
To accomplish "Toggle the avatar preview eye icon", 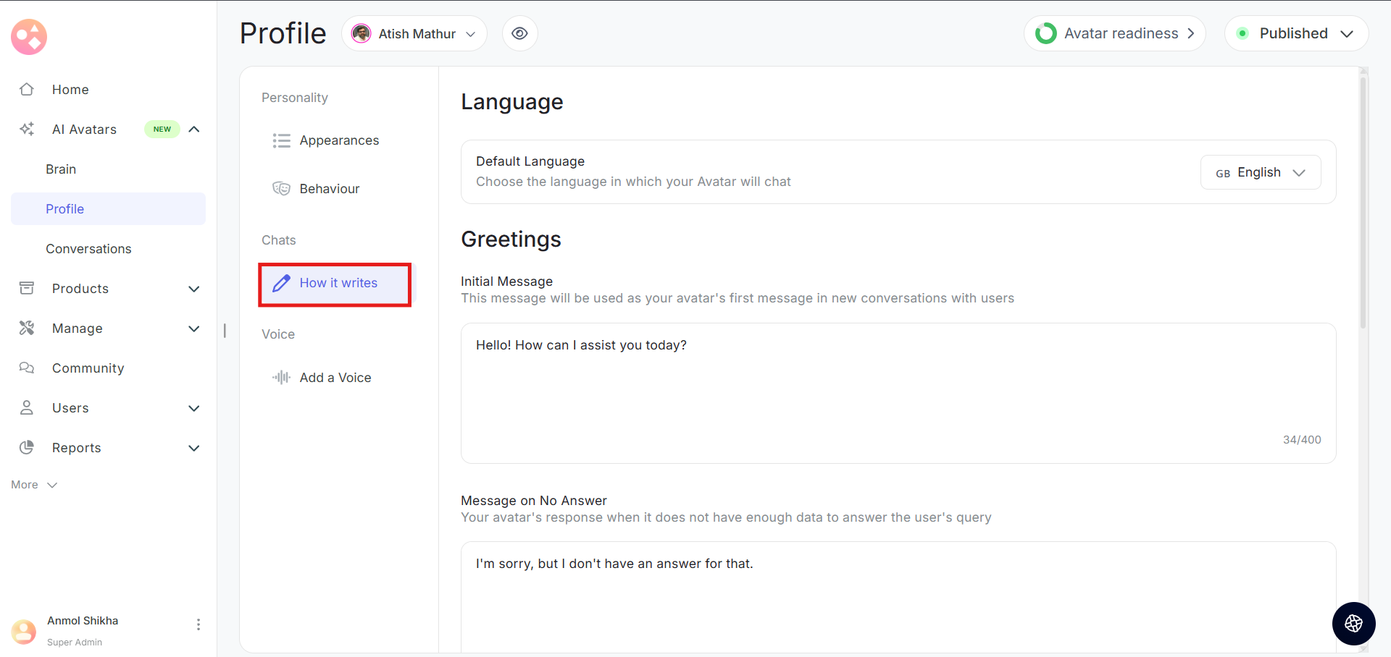I will pyautogui.click(x=519, y=34).
